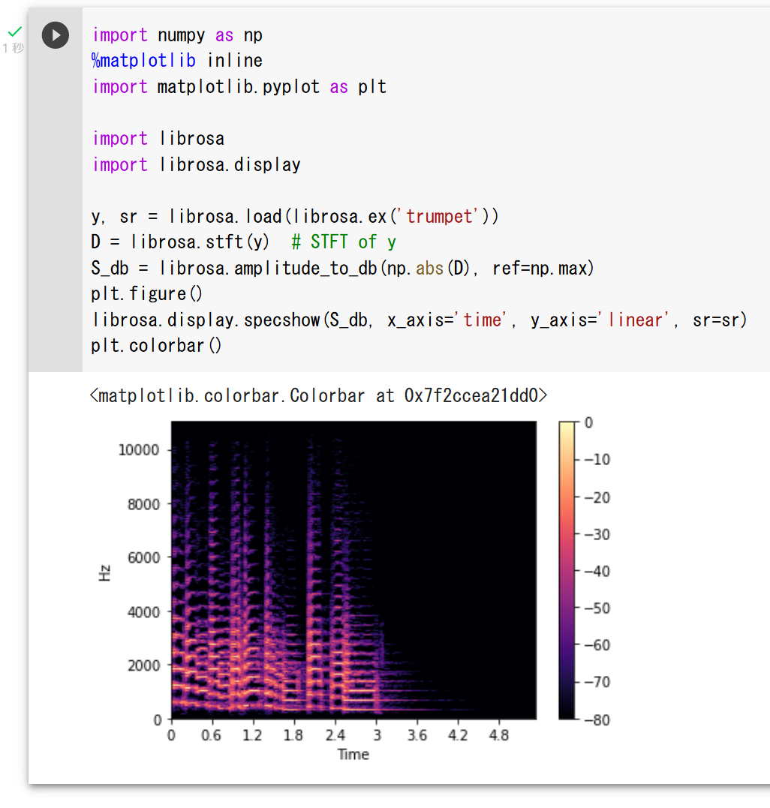770x808 pixels.
Task: Click the 'D = librosa.stft(y)' code
Action: pos(180,242)
